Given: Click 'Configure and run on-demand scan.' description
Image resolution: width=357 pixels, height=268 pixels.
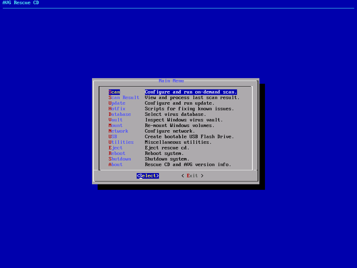Looking at the screenshot, I should 191,92.
